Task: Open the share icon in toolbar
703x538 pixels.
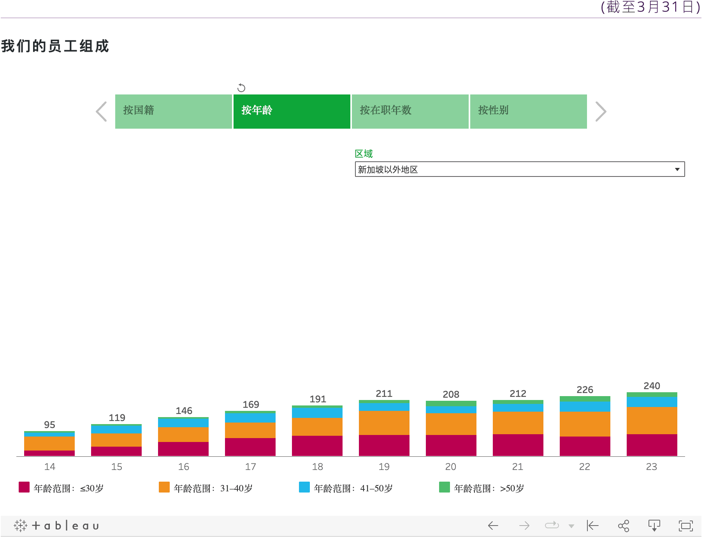Action: pyautogui.click(x=624, y=526)
